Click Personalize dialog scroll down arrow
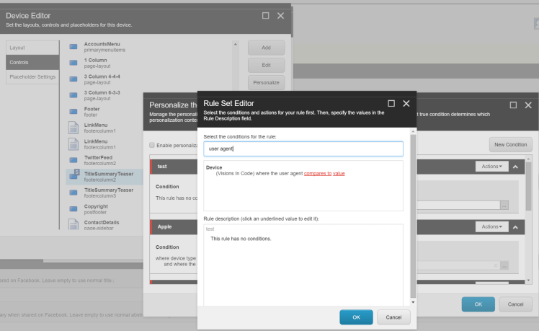The height and width of the screenshot is (331, 539). click(528, 281)
